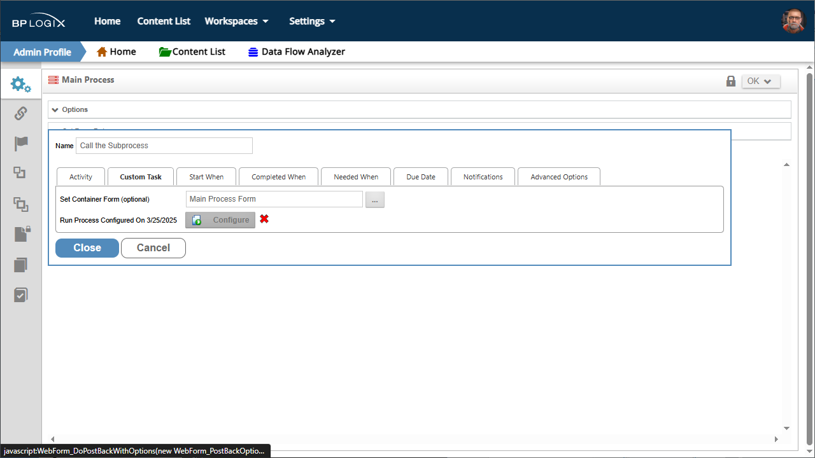Click Admin Profile breadcrumb

pos(42,52)
